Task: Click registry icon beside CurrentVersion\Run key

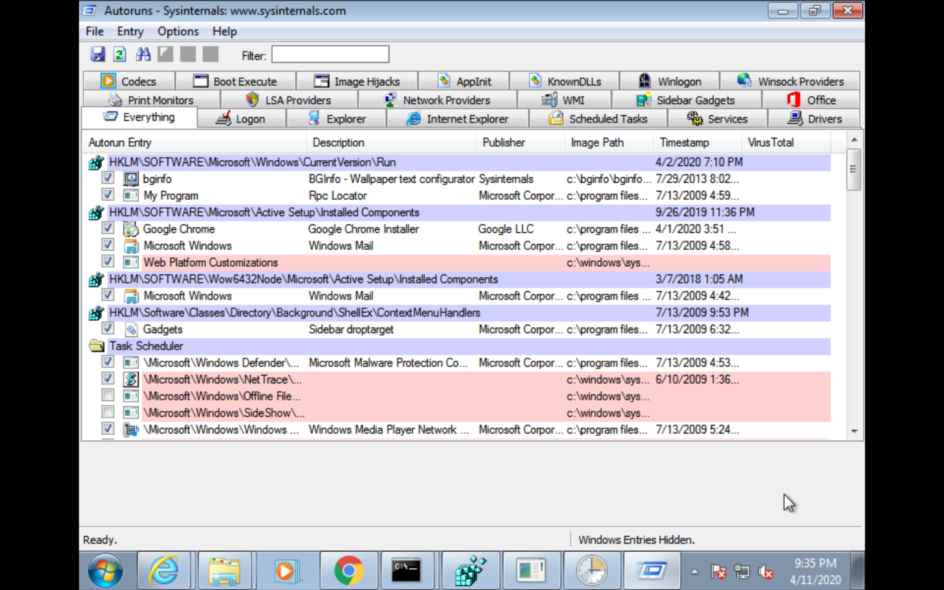Action: 96,162
